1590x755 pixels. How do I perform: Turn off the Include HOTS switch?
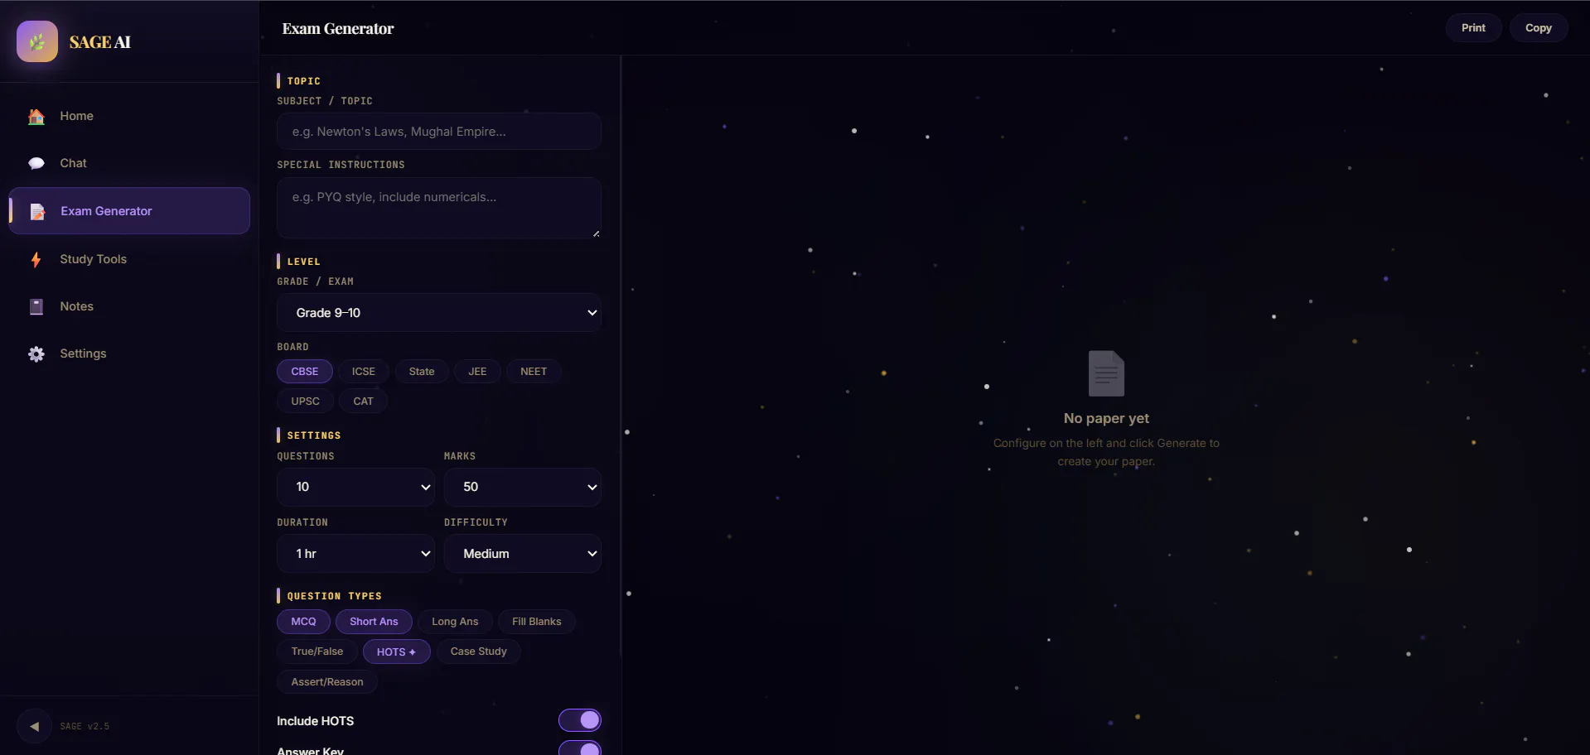[x=580, y=720]
